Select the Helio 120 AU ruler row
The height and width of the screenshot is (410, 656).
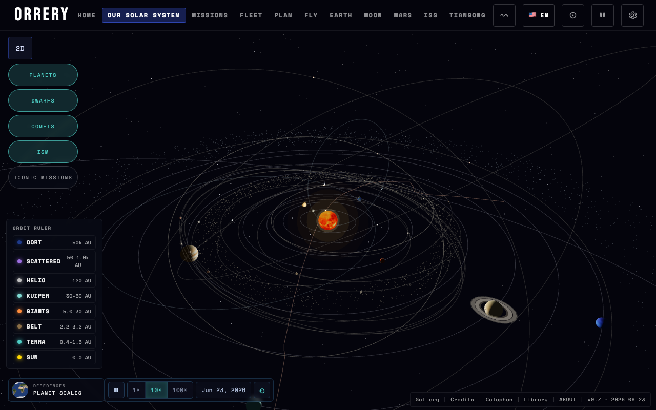[54, 280]
